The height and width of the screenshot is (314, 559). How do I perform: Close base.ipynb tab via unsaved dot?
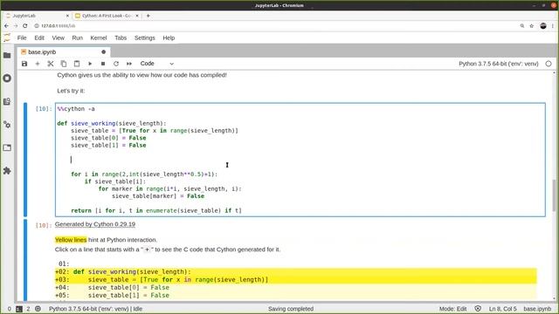click(103, 52)
